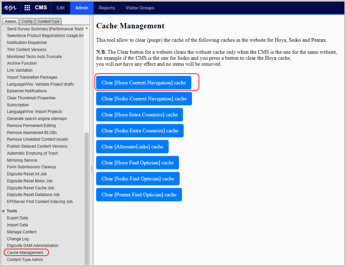
Task: Open the apps grid menu icon
Action: (27, 8)
